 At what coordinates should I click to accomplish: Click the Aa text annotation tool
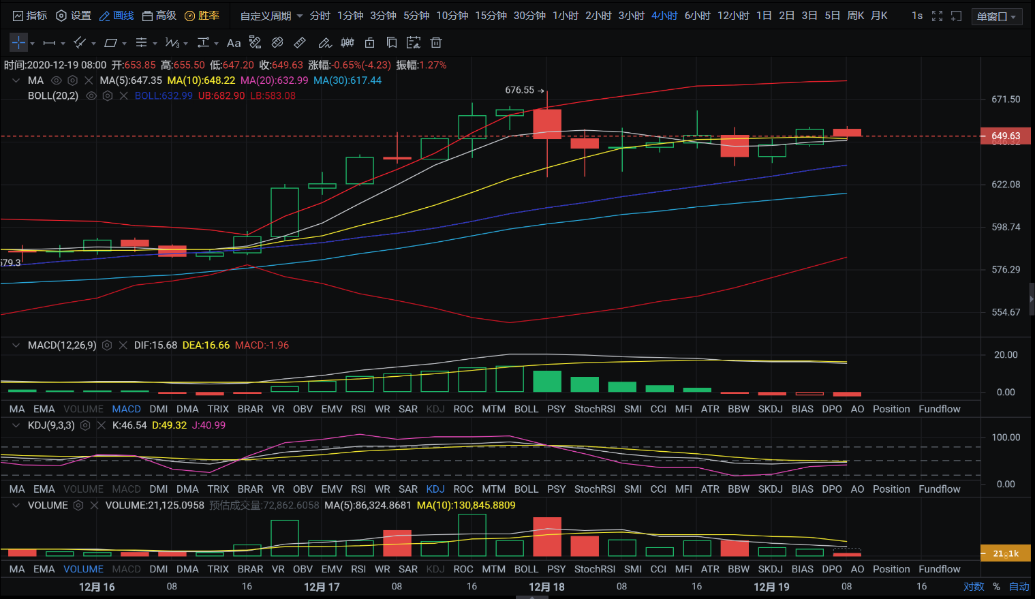234,43
